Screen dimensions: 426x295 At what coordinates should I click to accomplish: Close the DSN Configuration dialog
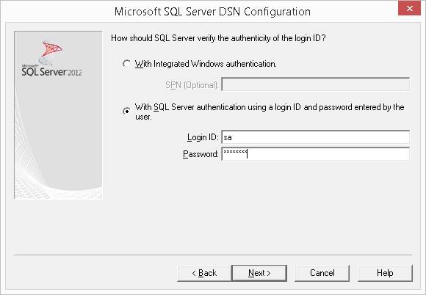pos(409,8)
